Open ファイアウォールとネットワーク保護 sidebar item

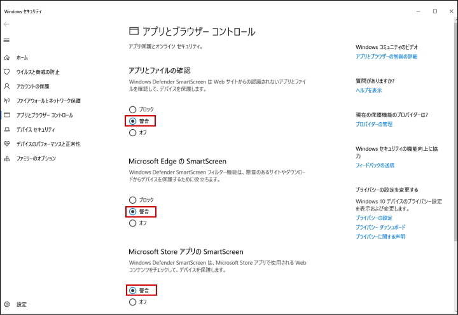pos(48,101)
